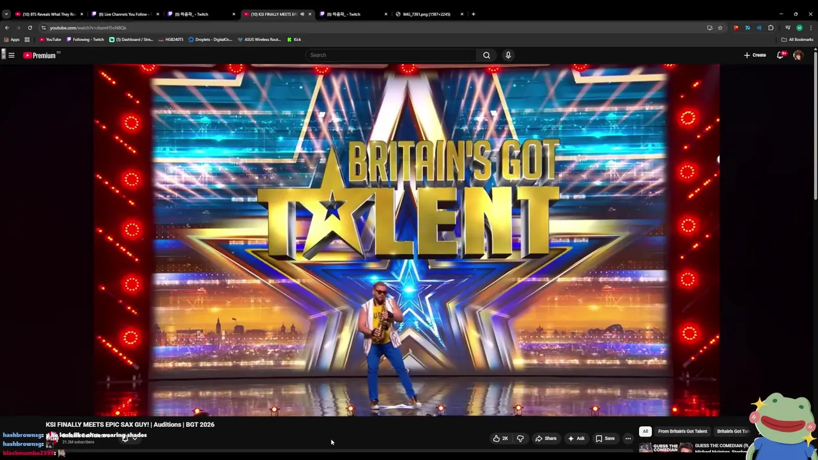Image resolution: width=818 pixels, height=460 pixels.
Task: Open the blue sound extension icon
Action: pyautogui.click(x=759, y=27)
